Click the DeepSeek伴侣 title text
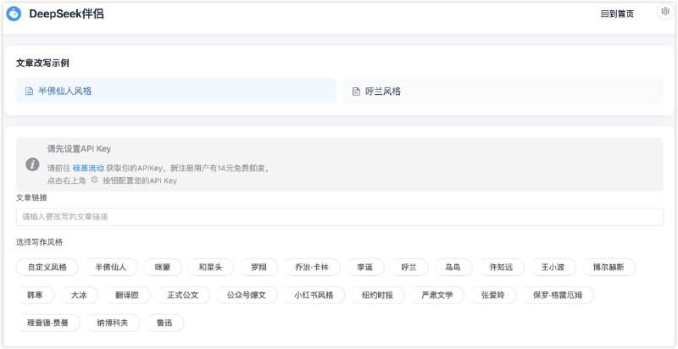Screen dimensions: 678x349 click(67, 14)
